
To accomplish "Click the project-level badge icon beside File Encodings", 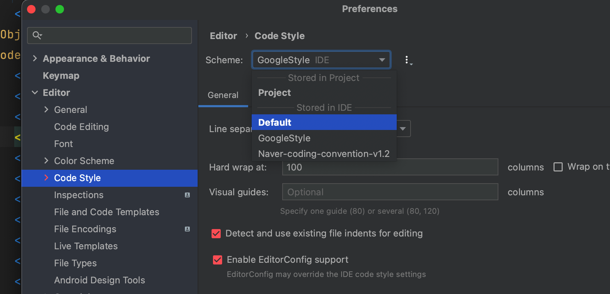I will [x=187, y=229].
